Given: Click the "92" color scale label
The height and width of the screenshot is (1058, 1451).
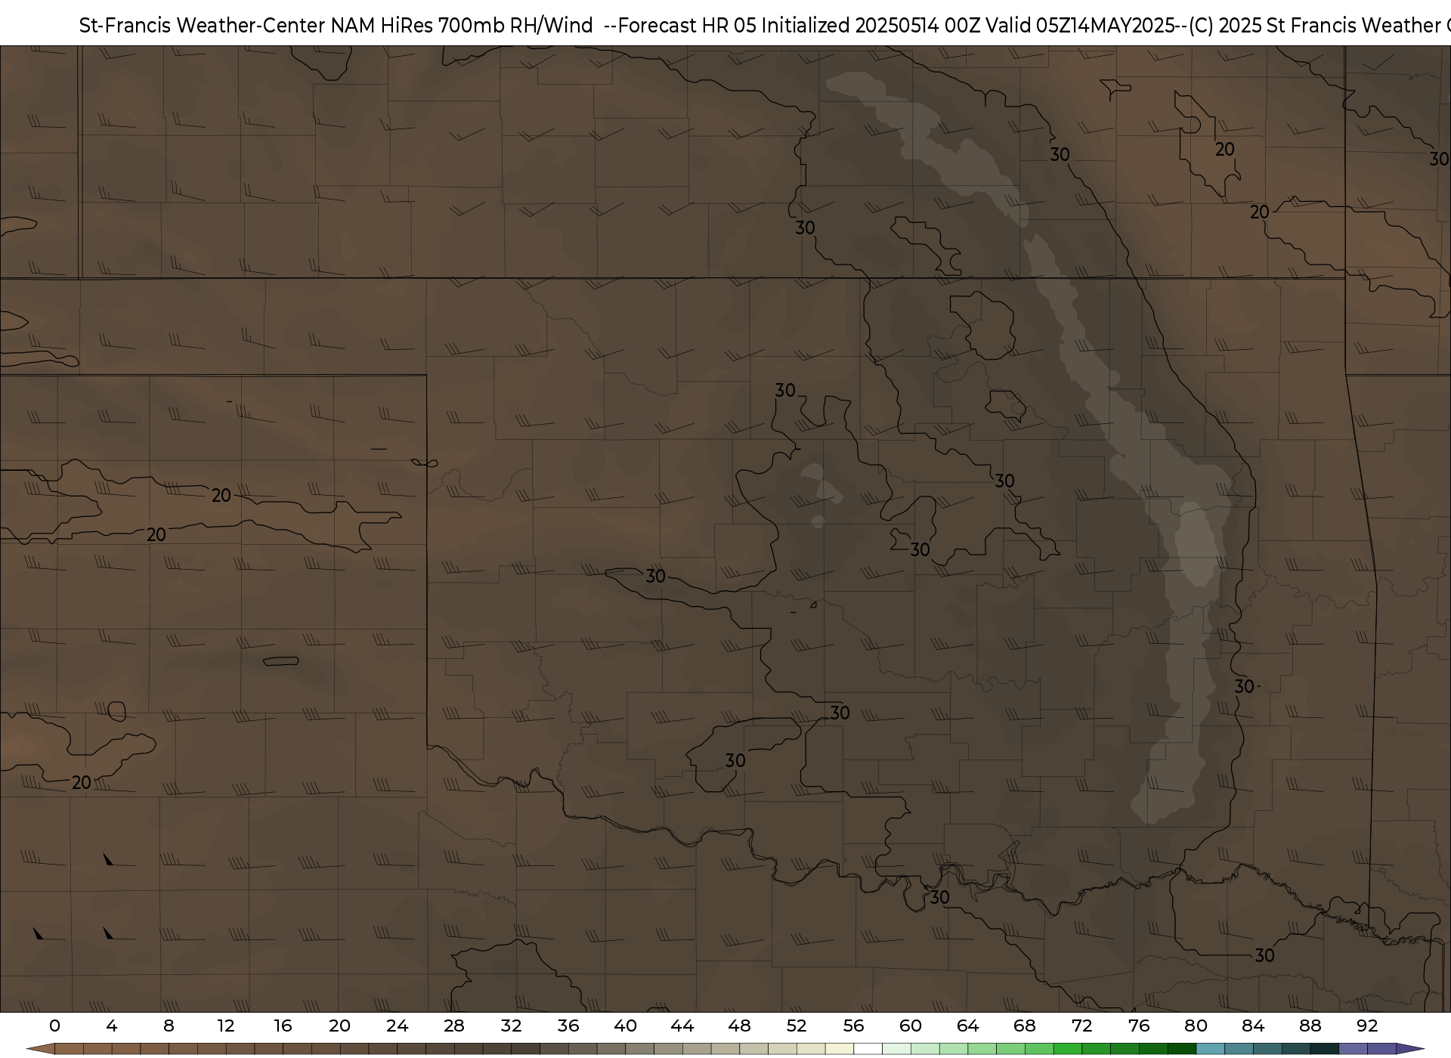Looking at the screenshot, I should tap(1367, 1026).
